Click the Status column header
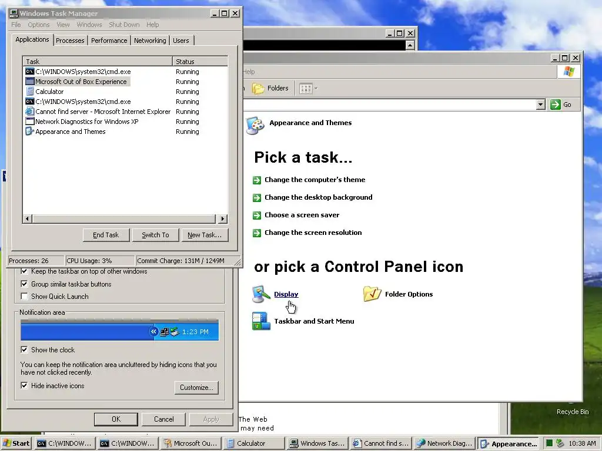Screen dimensions: 602x451 200,61
